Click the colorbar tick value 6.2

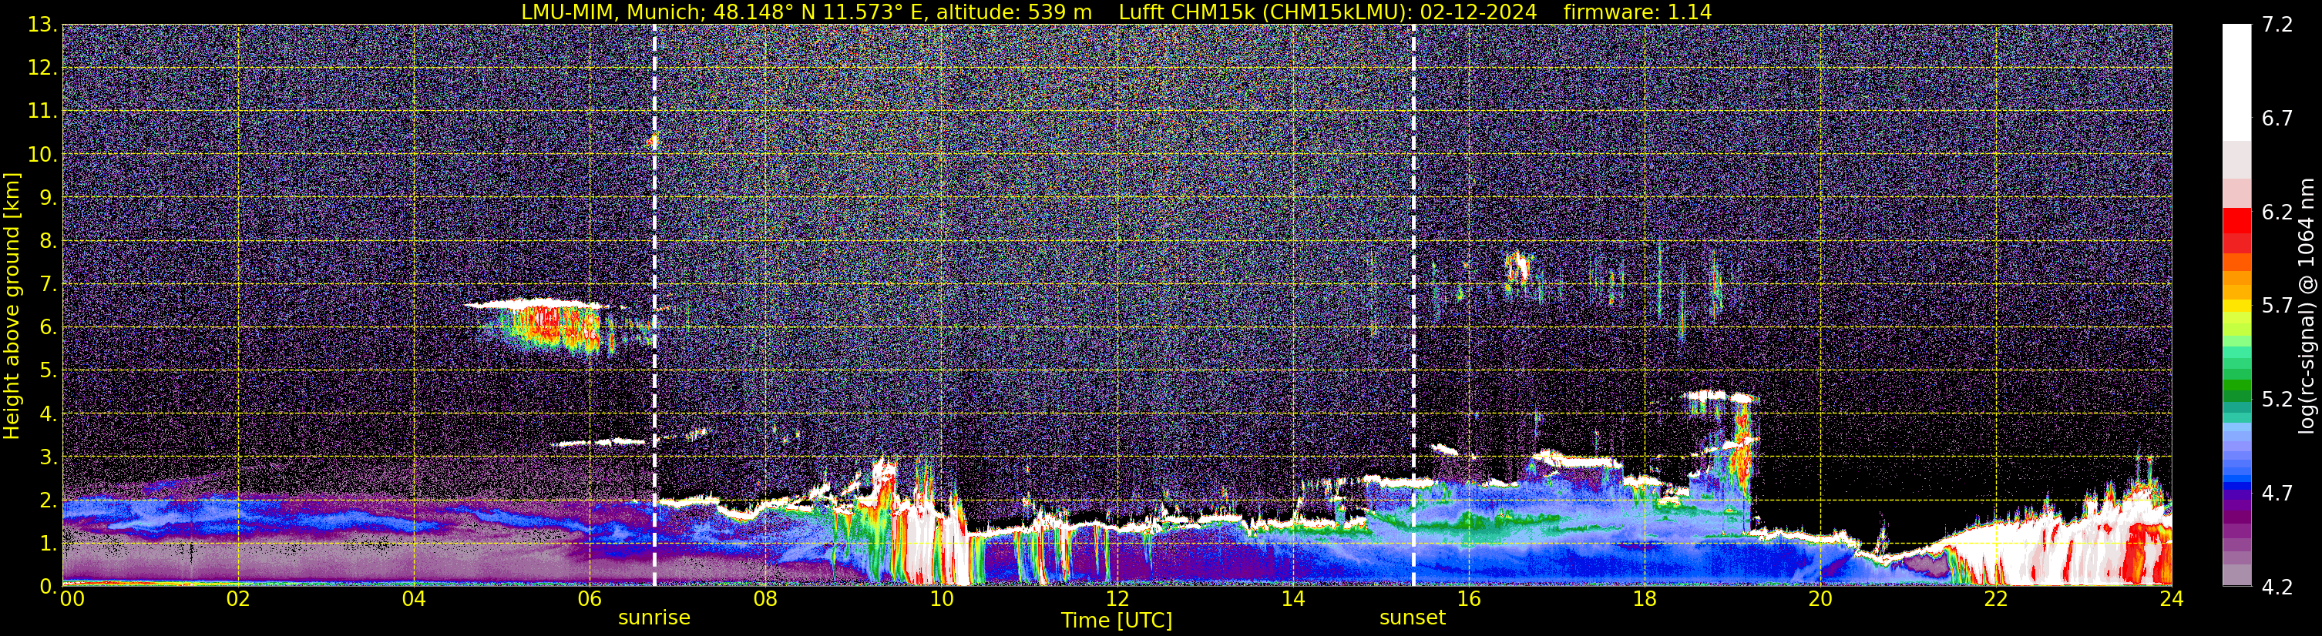click(2276, 213)
